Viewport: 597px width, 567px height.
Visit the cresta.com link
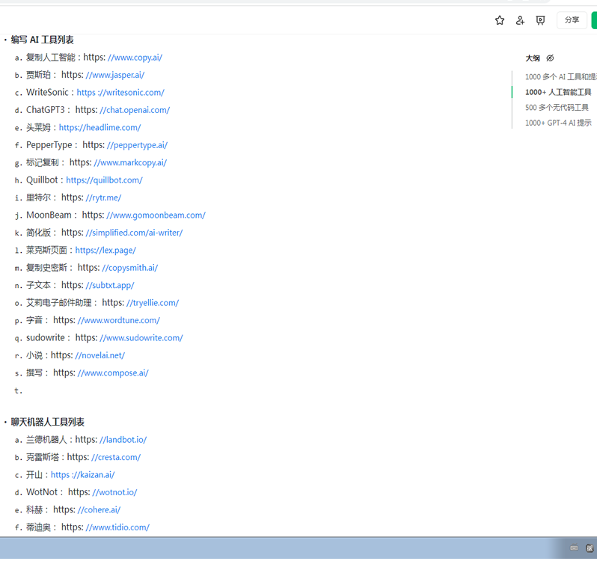(116, 457)
